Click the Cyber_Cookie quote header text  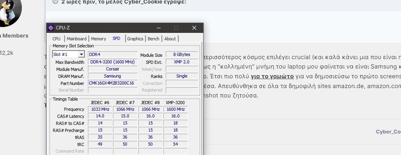(x=124, y=2)
